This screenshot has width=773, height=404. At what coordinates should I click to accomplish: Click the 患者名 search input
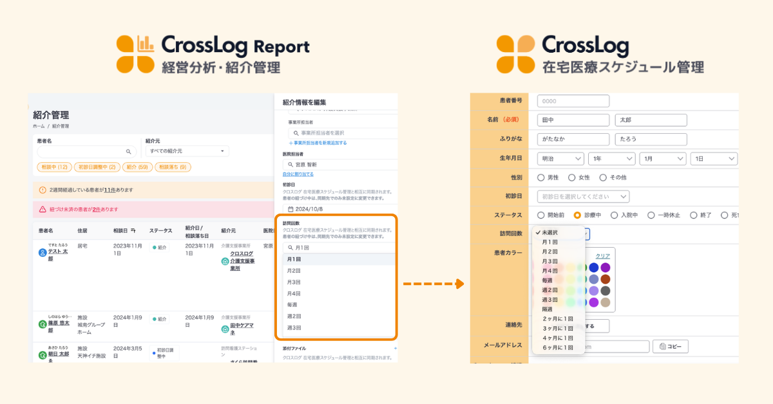click(87, 152)
